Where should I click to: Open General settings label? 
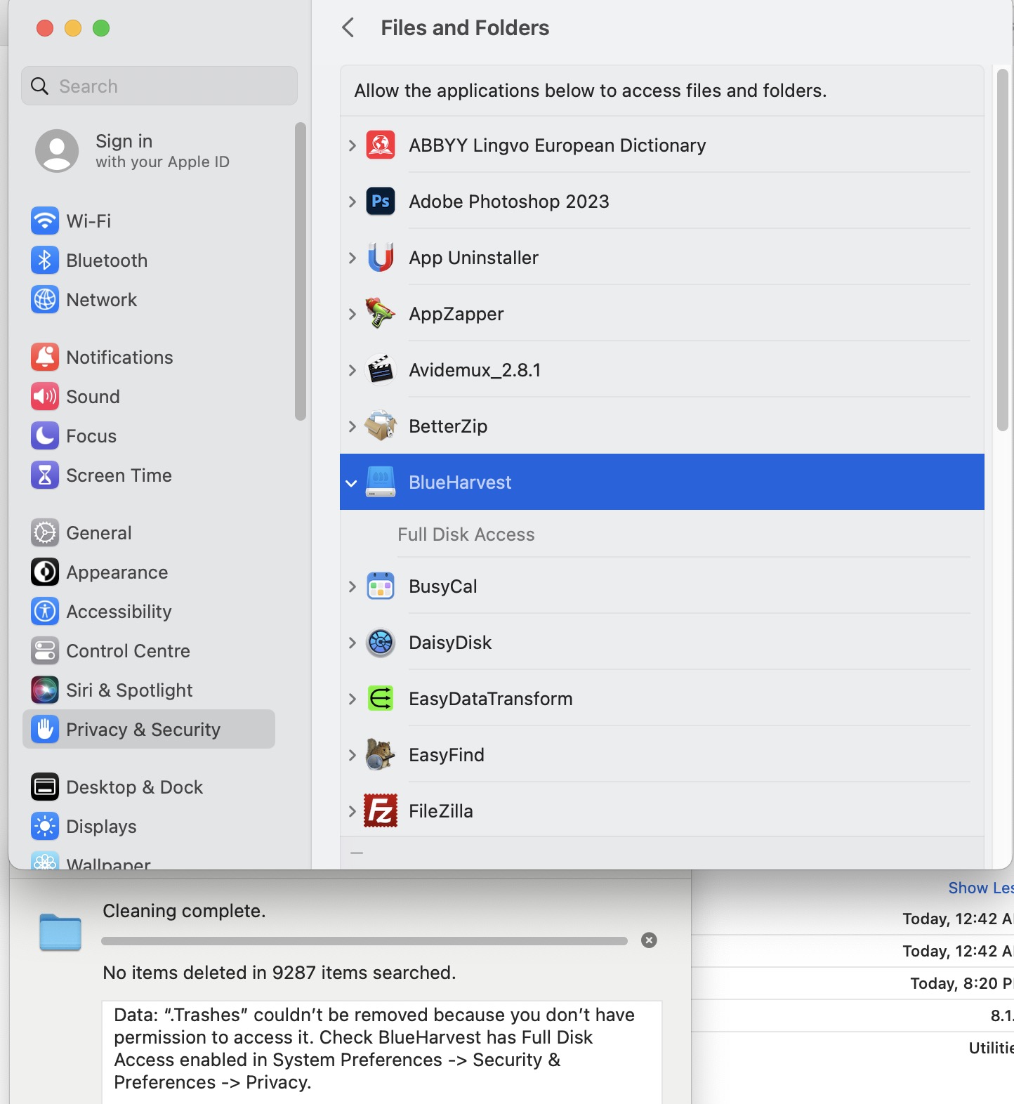pos(99,533)
